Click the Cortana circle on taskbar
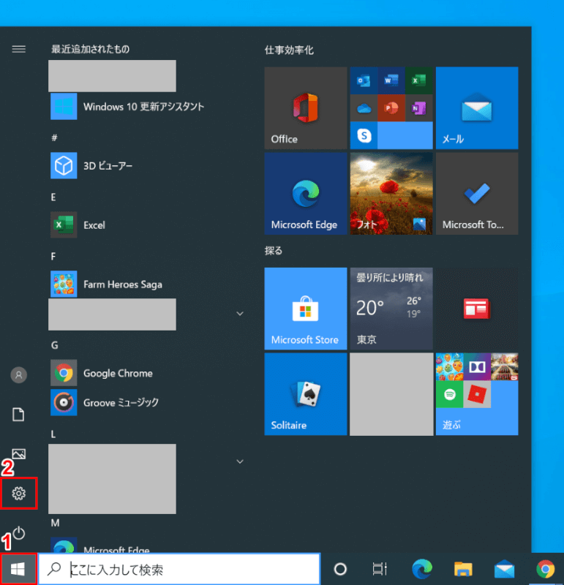 coord(339,570)
